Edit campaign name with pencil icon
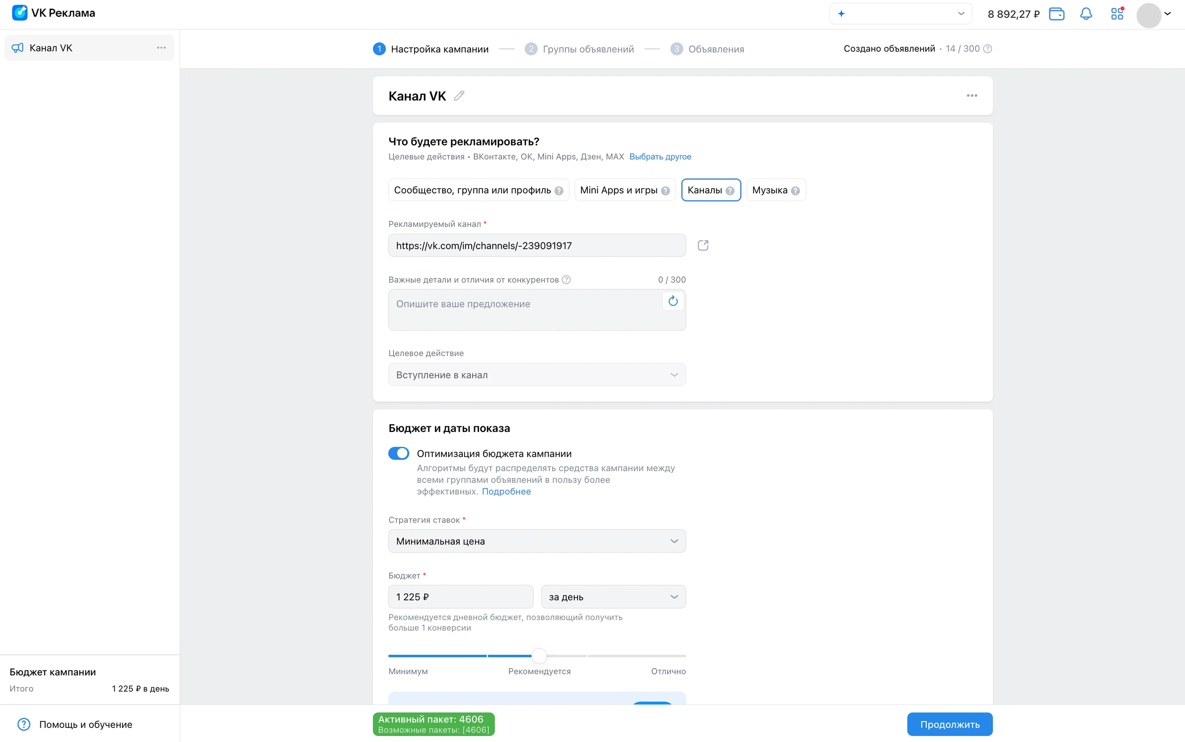1185x742 pixels. click(x=459, y=96)
